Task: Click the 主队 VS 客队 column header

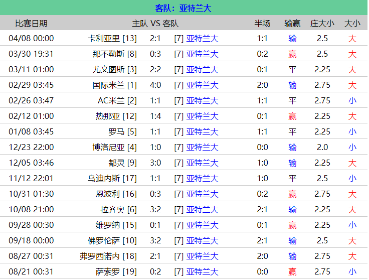Action: pos(155,23)
